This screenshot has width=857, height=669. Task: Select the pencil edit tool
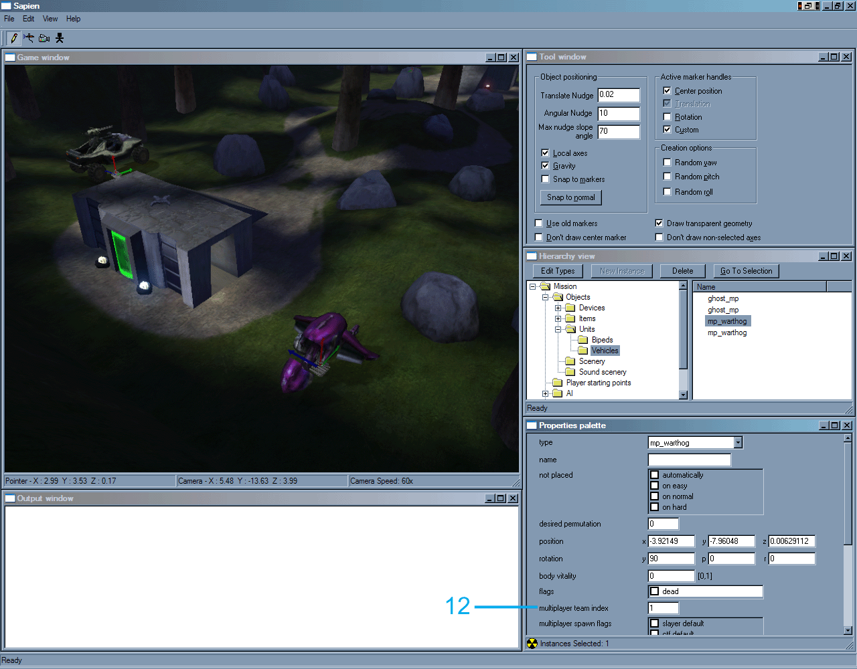point(14,38)
